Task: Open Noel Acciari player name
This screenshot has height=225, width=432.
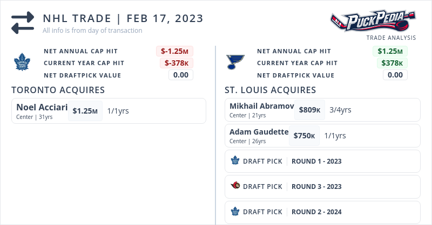Action: click(x=42, y=107)
